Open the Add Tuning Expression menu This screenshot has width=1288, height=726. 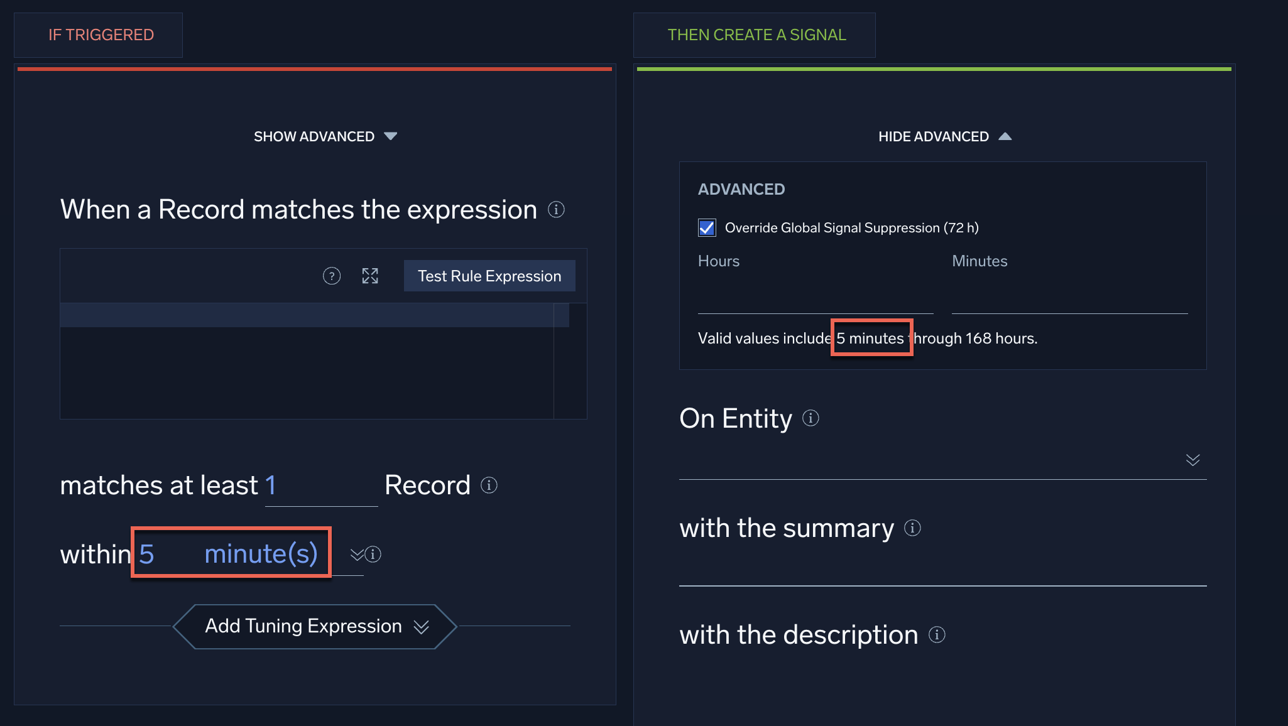315,626
